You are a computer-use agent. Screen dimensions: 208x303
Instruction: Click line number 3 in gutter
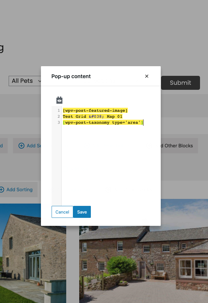coord(59,122)
